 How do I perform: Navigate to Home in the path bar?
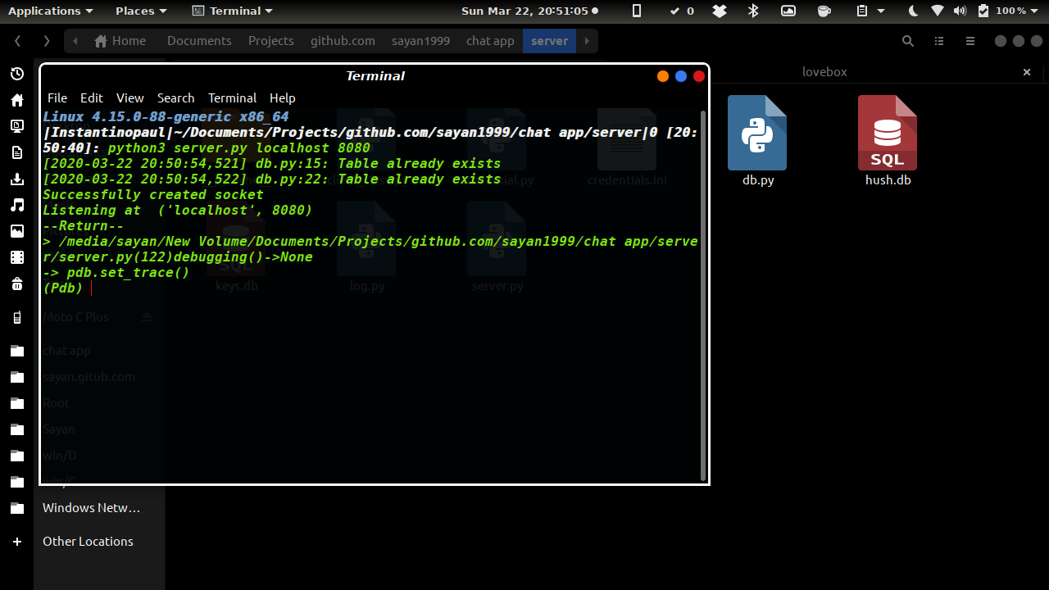(x=120, y=41)
